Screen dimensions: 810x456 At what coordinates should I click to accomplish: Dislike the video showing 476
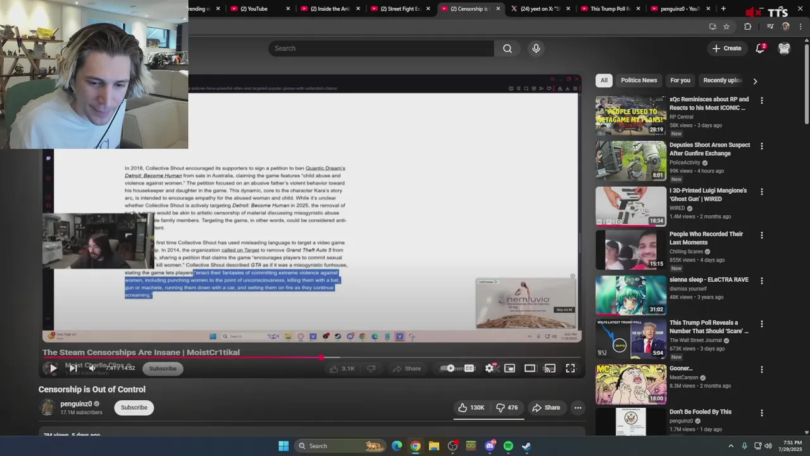point(507,408)
